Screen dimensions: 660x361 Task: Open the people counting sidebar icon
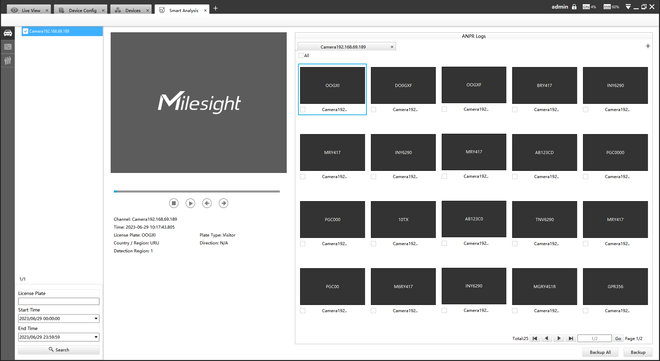tap(8, 61)
